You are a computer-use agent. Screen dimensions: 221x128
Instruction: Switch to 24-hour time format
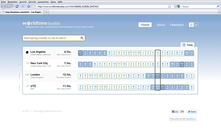(x=196, y=25)
